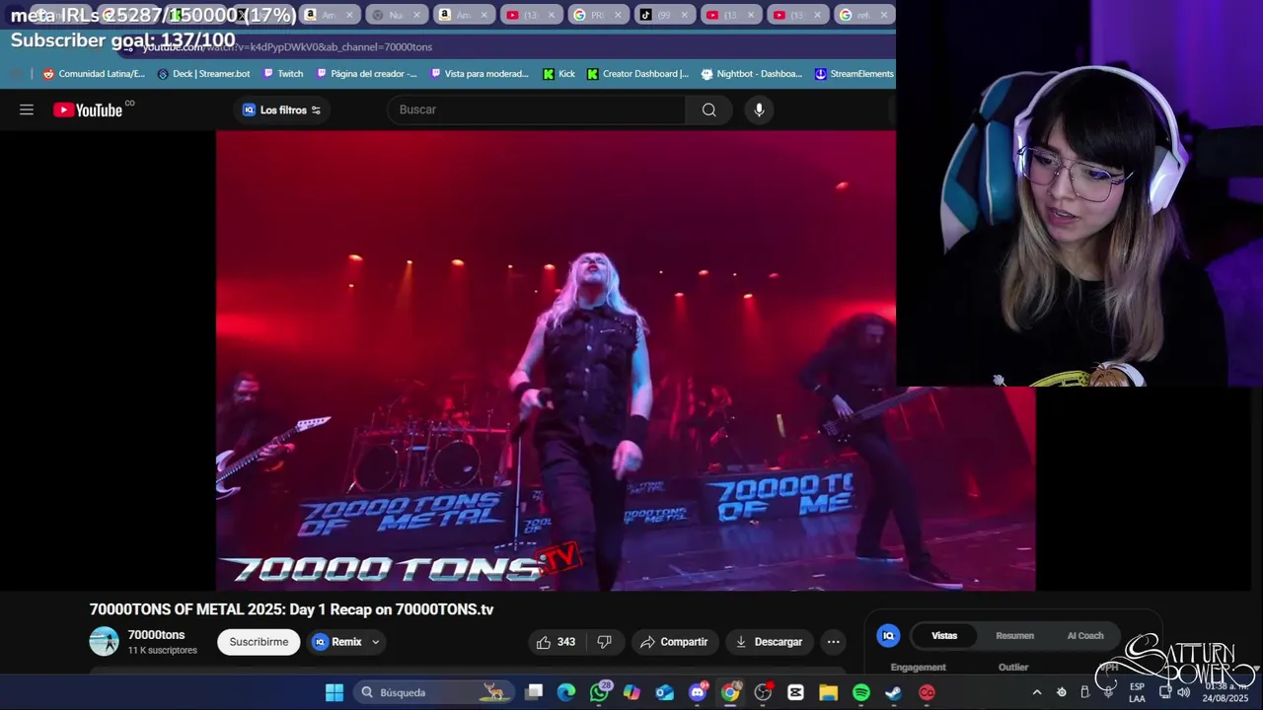
Task: Open the Vista para moderad... bookmark
Action: click(x=480, y=74)
